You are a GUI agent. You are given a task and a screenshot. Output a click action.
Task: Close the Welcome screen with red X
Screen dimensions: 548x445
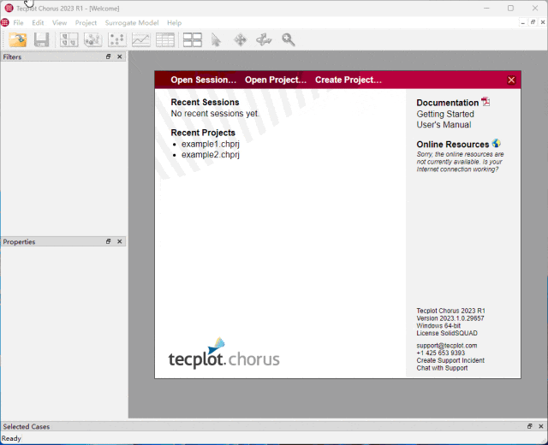(x=511, y=80)
